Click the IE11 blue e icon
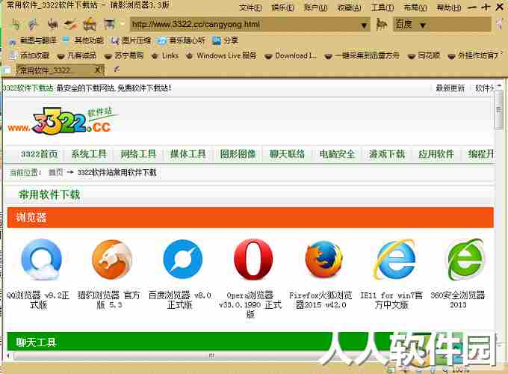This screenshot has height=374, width=508. pos(395,259)
